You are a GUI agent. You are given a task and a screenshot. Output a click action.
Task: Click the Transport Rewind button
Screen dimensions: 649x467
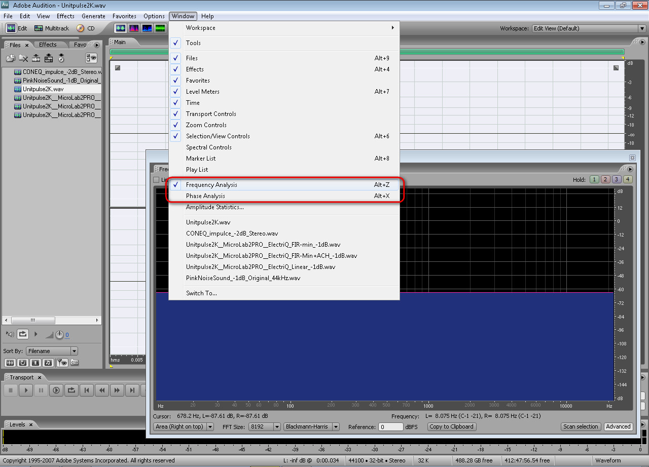tap(102, 390)
